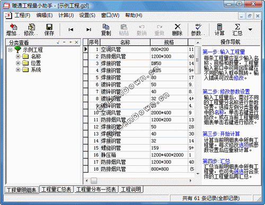Expand the 名称 tree folder

click(18, 57)
